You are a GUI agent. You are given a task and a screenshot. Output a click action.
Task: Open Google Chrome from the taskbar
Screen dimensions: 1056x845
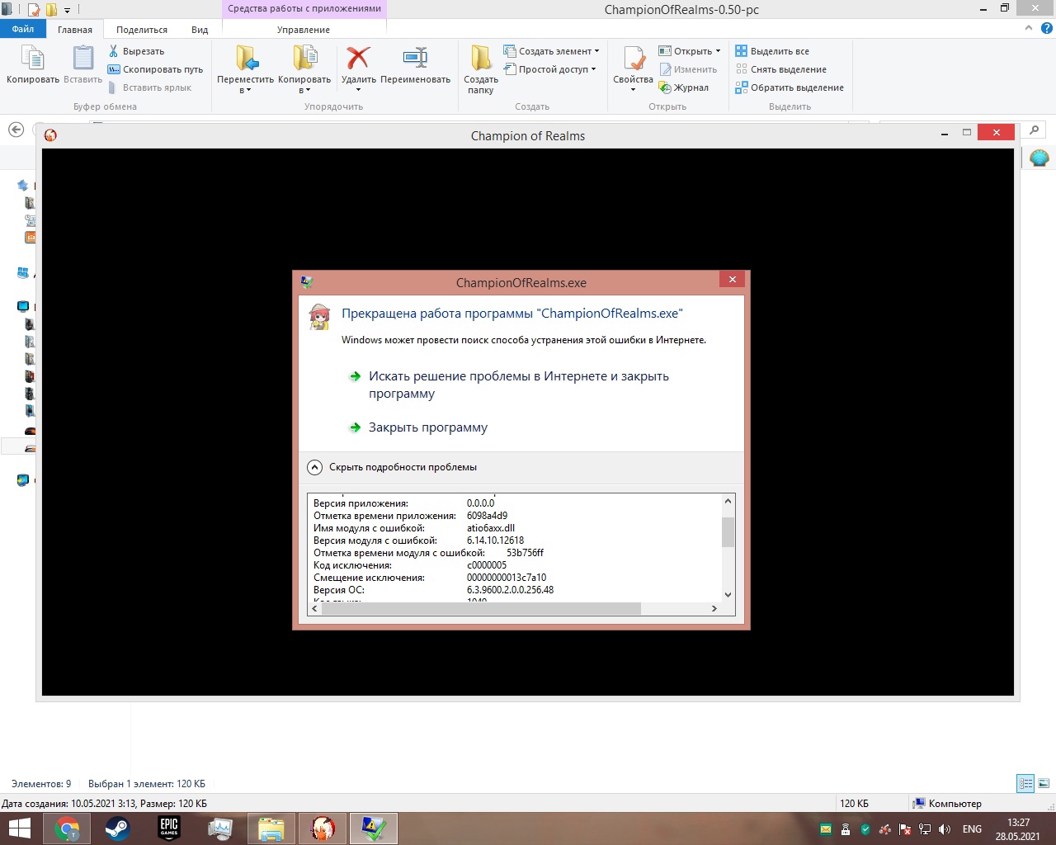click(67, 828)
